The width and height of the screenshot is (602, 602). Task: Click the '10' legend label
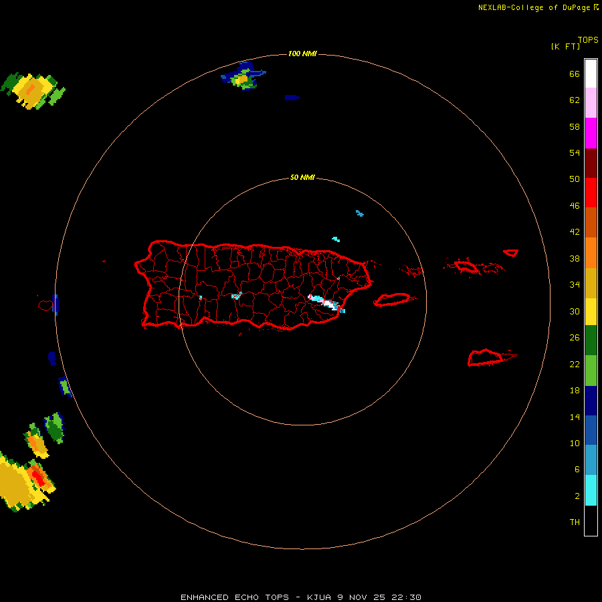click(x=575, y=443)
